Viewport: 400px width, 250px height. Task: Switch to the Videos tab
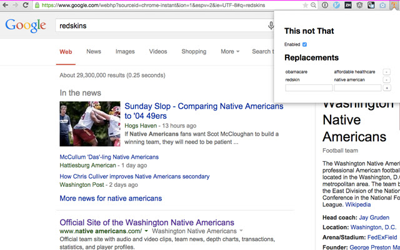(158, 51)
